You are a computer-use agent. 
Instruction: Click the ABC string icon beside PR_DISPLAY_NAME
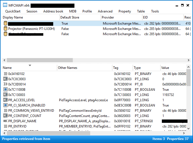tap(5, 121)
